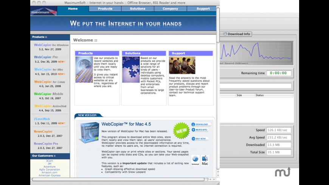Open WebCopier for Linux link
The width and height of the screenshot is (329, 185).
point(50,82)
